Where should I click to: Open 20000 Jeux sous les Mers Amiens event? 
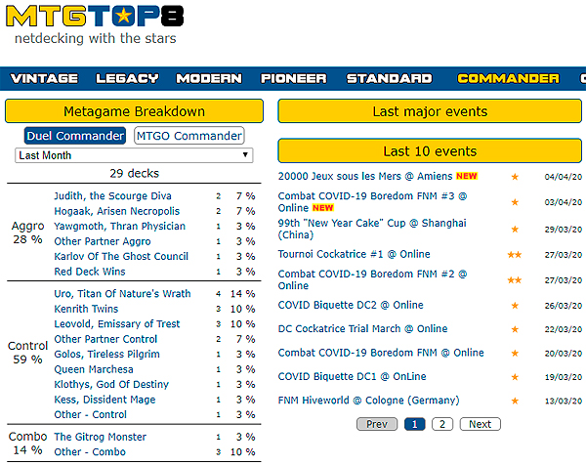365,176
